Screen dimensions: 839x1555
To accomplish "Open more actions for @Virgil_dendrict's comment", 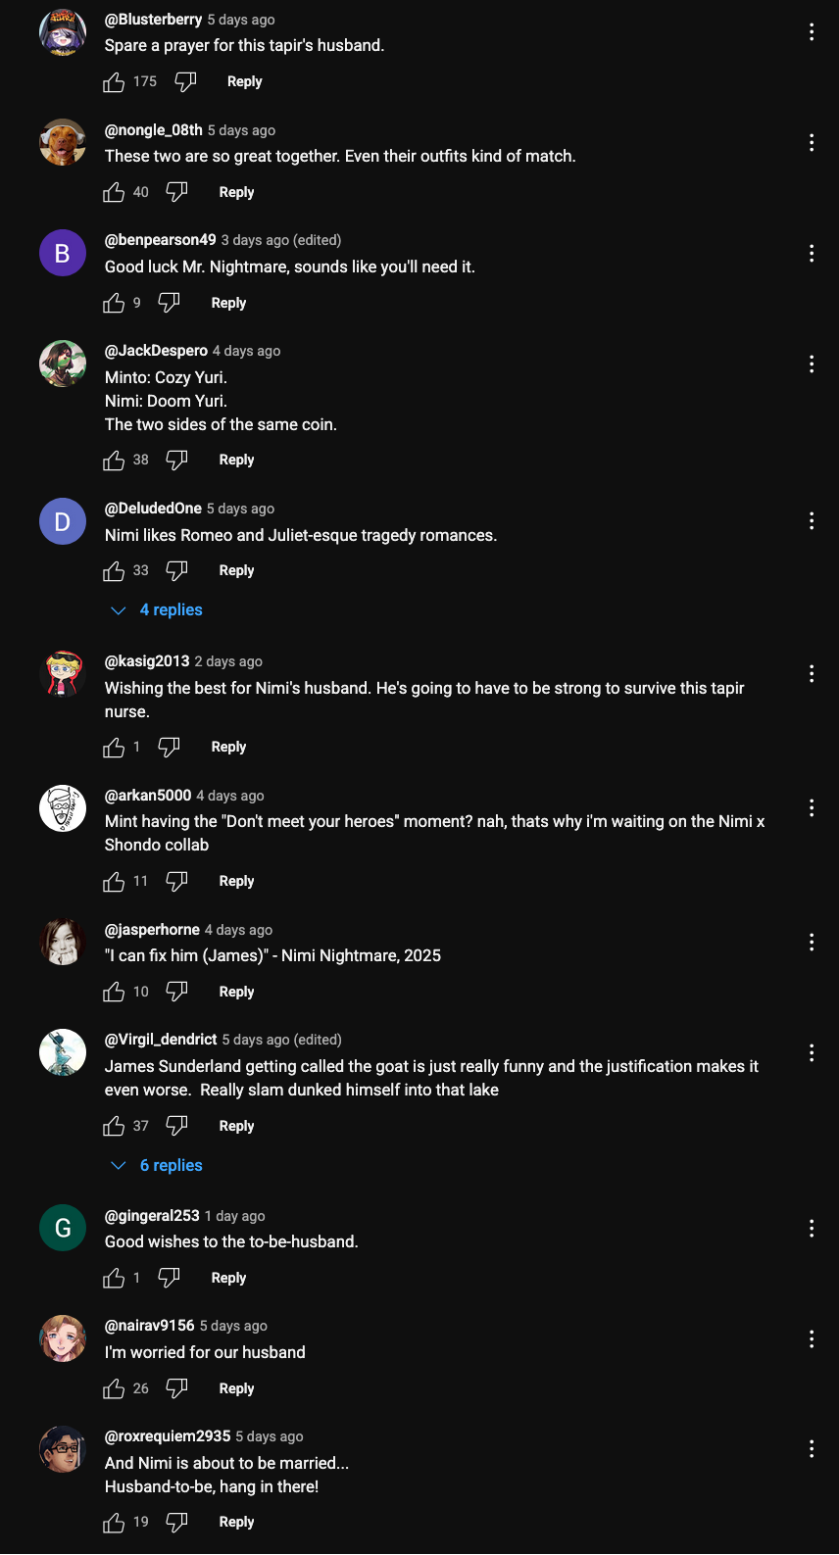I will click(812, 1052).
